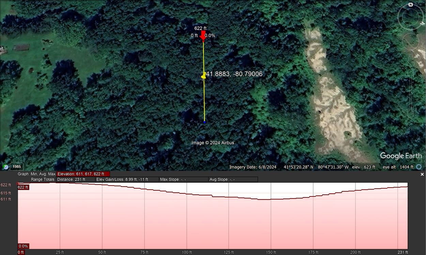
Task: Click the red arrow elevation marker
Action: tap(203, 36)
